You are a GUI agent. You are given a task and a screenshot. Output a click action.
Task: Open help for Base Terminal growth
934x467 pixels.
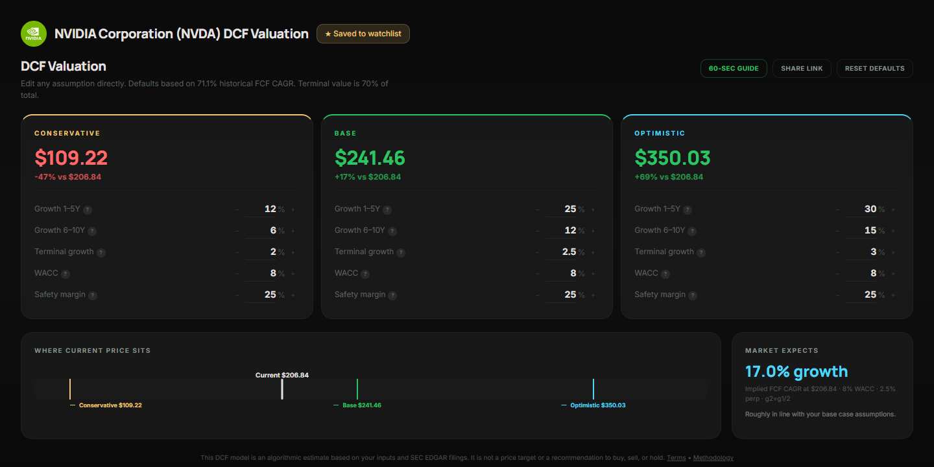401,252
